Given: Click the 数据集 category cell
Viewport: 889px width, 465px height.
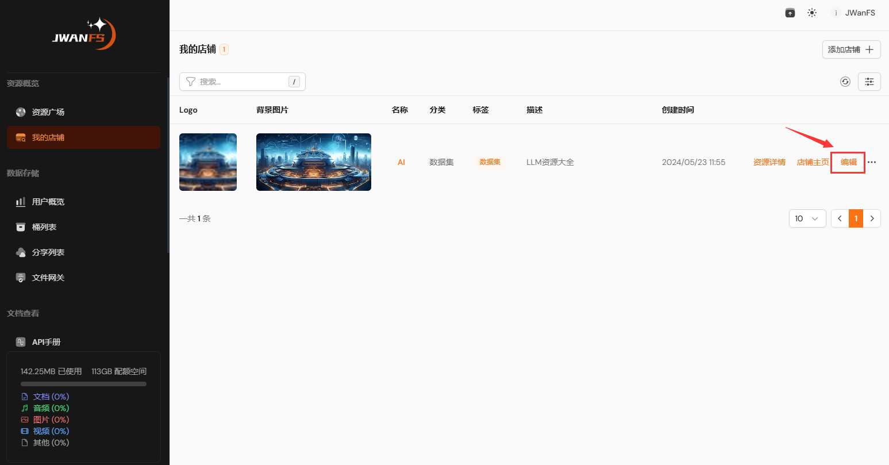Looking at the screenshot, I should coord(441,162).
